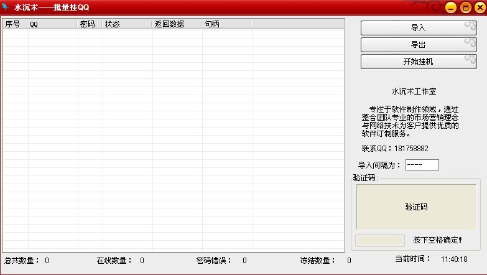Click the 当前时间 clock display

(x=454, y=259)
